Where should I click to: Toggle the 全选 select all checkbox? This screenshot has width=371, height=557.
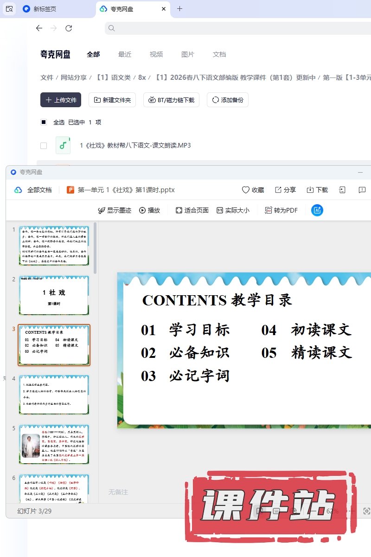44,123
